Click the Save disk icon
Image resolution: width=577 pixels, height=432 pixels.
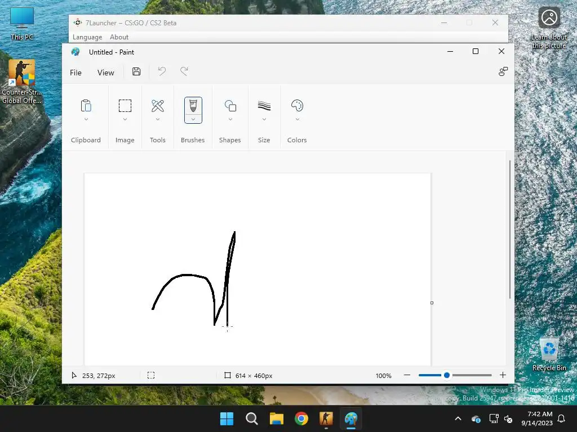point(136,71)
